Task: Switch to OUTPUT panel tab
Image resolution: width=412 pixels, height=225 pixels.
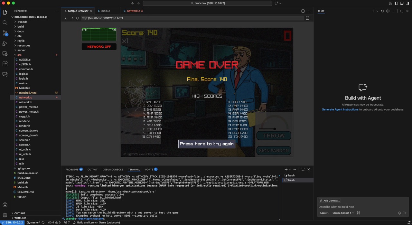Action: click(92, 169)
